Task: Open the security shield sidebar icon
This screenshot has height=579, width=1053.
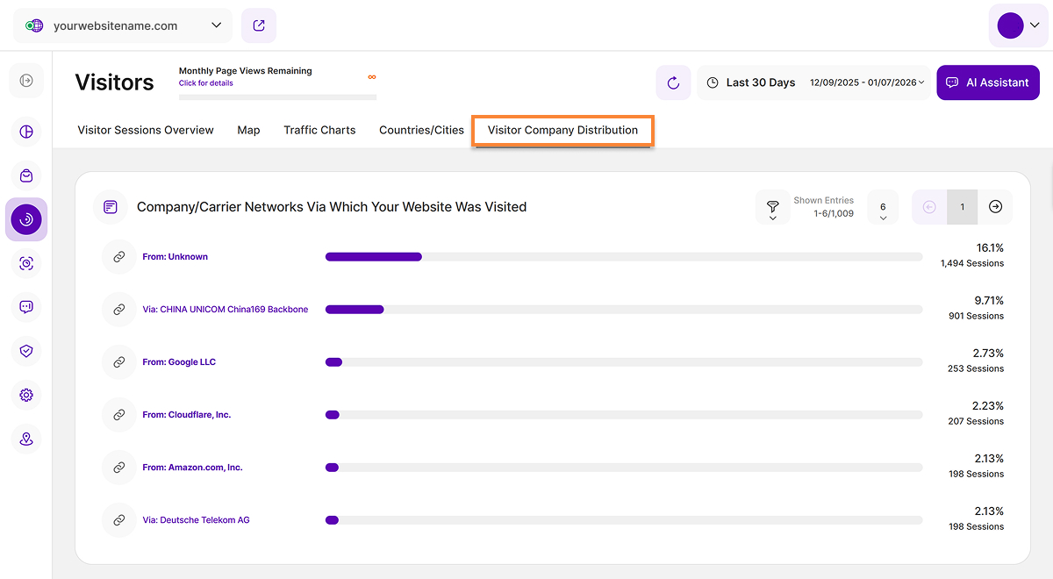Action: [26, 351]
